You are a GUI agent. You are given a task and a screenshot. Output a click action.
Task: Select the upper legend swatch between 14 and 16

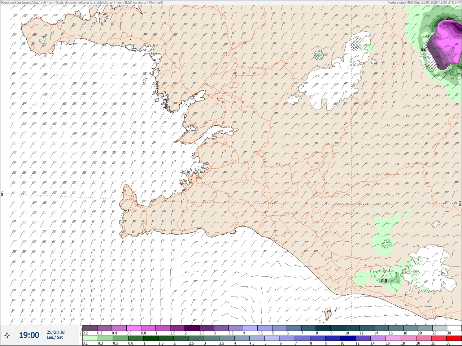(382, 328)
